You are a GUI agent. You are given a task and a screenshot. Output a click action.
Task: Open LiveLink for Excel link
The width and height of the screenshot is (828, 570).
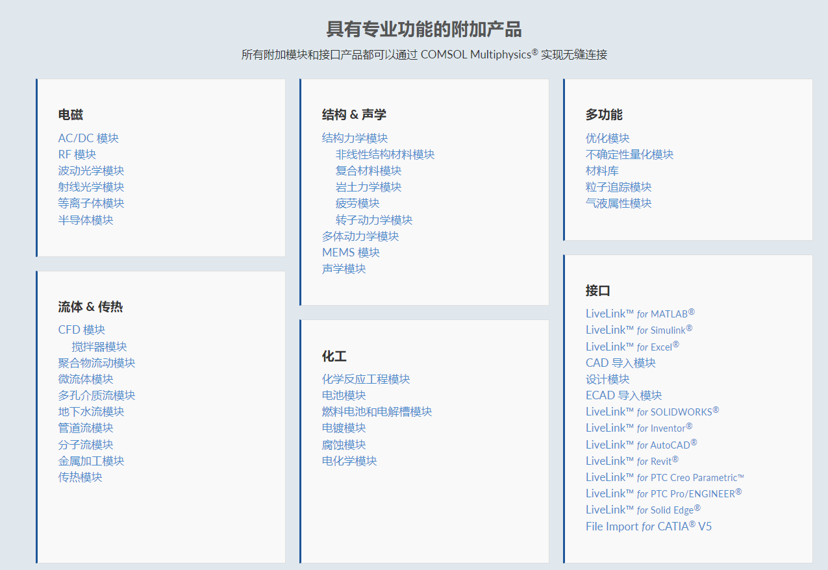(x=633, y=347)
